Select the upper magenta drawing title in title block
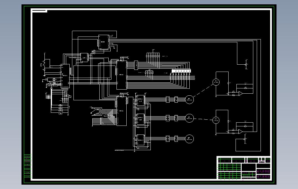The height and width of the screenshot is (189, 298). [x=263, y=171]
